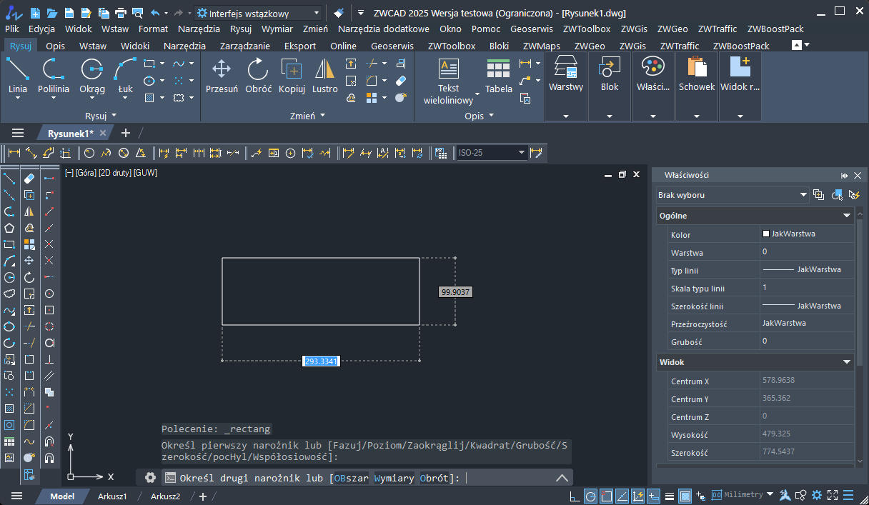This screenshot has width=869, height=505.
Task: Open the Narzędzia menu
Action: 199,29
